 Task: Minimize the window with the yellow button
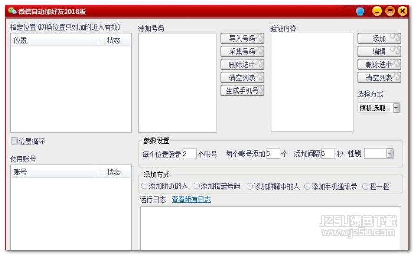point(377,12)
